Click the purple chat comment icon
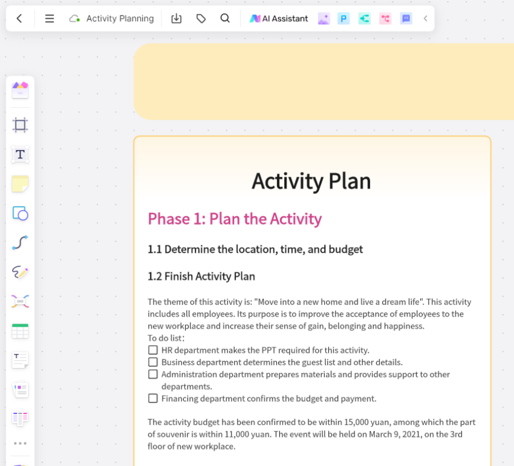The width and height of the screenshot is (514, 466). [406, 19]
